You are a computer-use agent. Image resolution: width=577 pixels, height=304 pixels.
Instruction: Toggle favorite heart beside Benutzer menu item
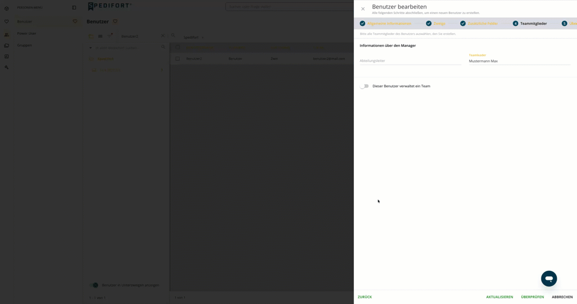tap(75, 21)
